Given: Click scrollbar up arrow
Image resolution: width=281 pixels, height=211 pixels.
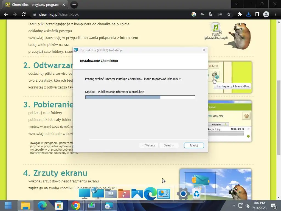Looking at the screenshot, I should click(x=279, y=22).
